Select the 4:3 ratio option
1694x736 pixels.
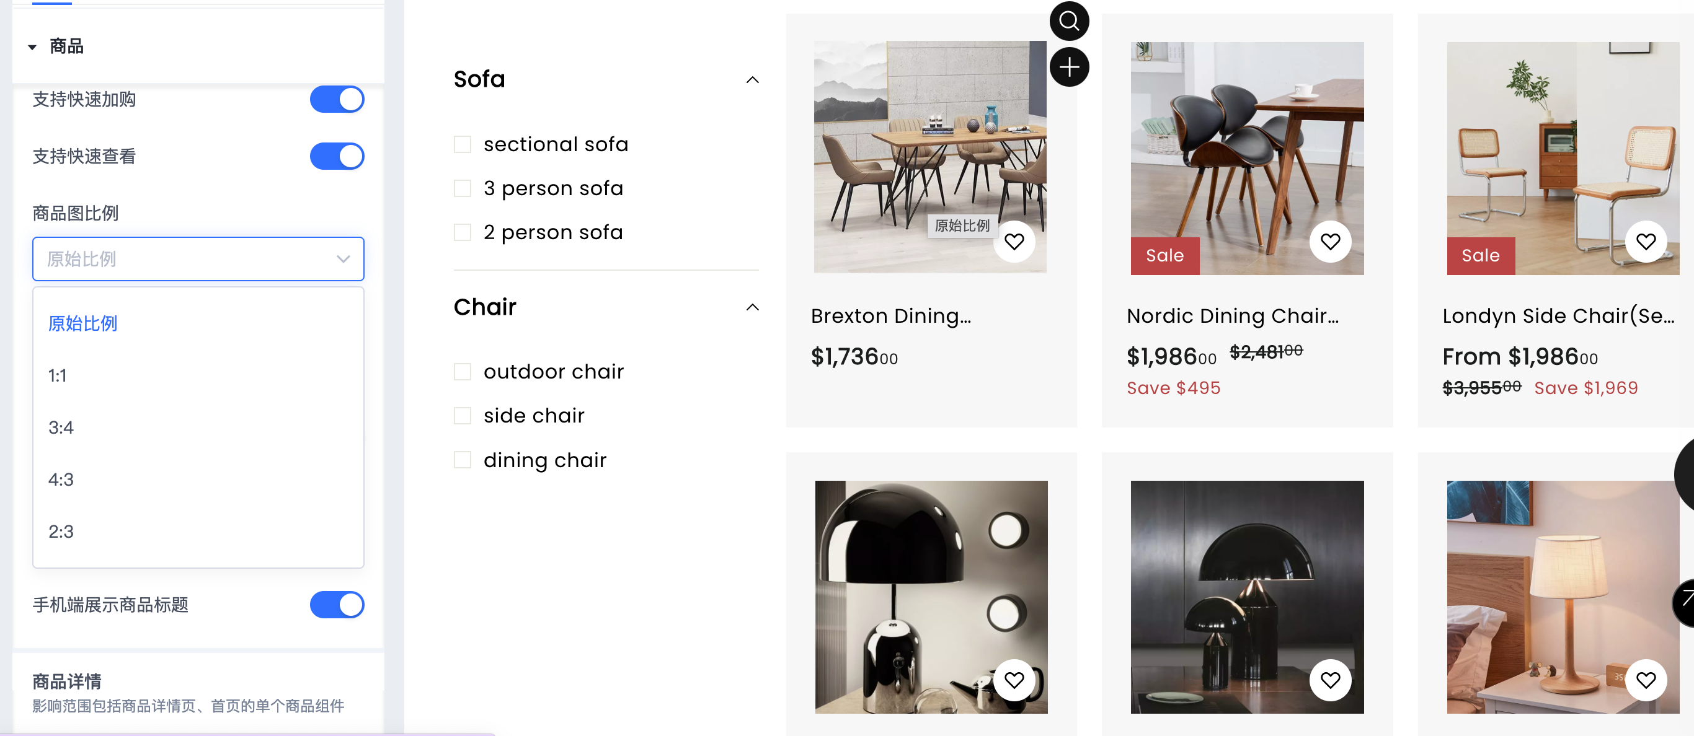point(61,480)
